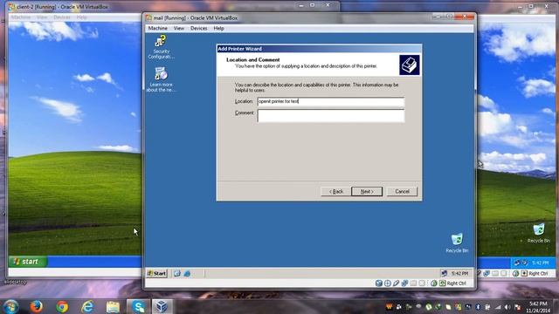Open File Explorer from host taskbar
The image size is (559, 314).
tap(113, 306)
